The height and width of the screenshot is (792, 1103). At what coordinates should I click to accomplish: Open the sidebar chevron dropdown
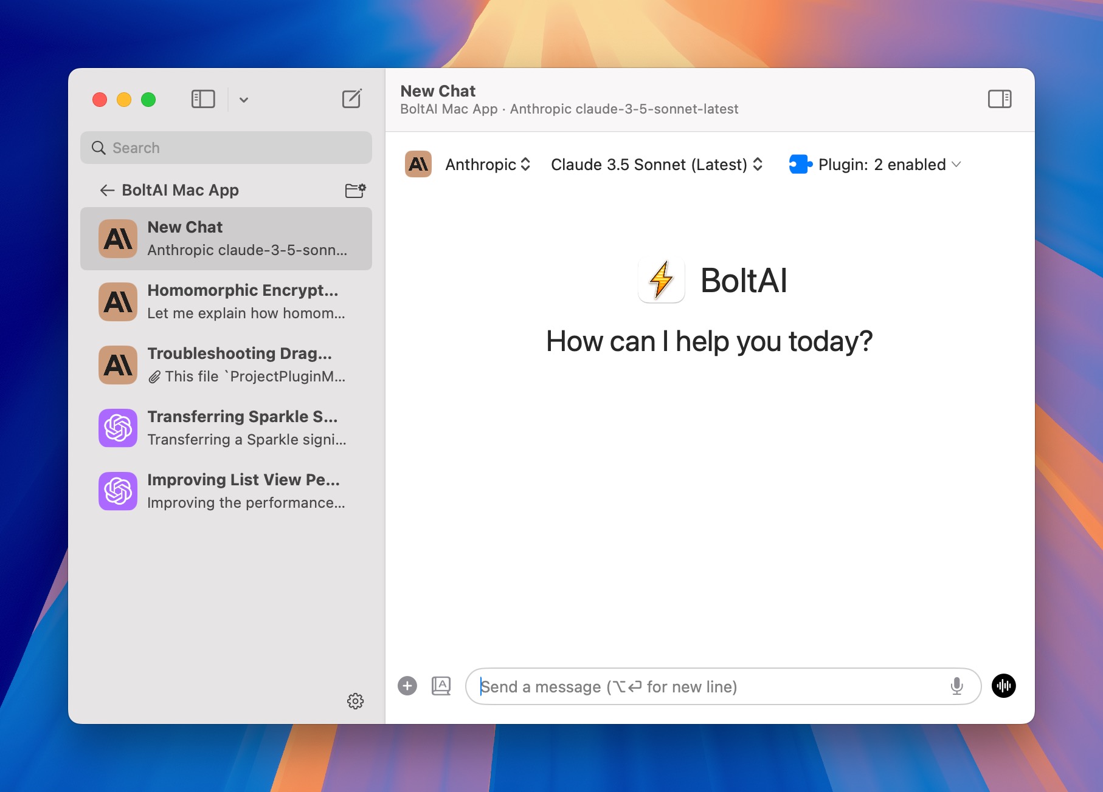(x=244, y=100)
